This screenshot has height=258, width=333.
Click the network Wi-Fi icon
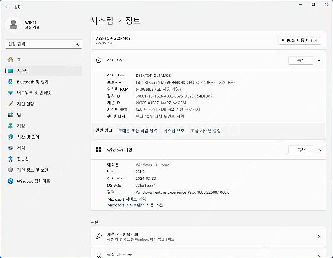click(x=10, y=93)
